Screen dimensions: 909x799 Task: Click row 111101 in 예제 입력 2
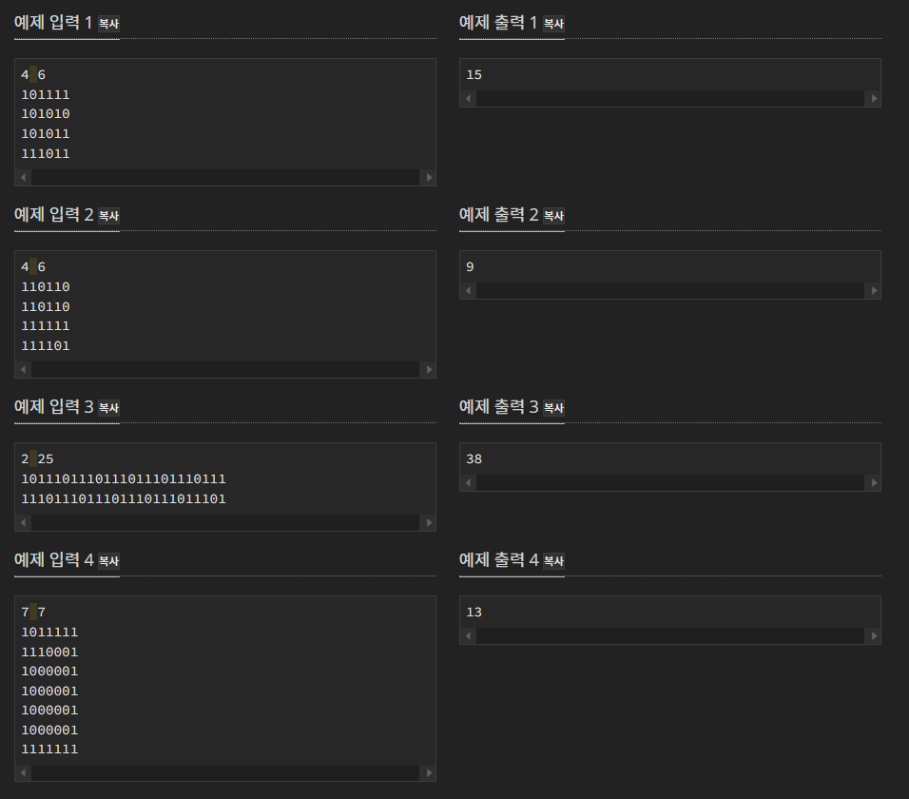pos(46,345)
